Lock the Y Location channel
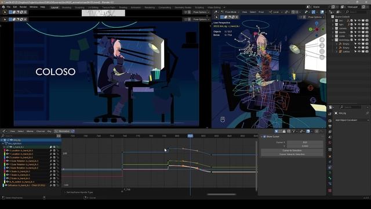The width and height of the screenshot is (371, 209). [57, 154]
